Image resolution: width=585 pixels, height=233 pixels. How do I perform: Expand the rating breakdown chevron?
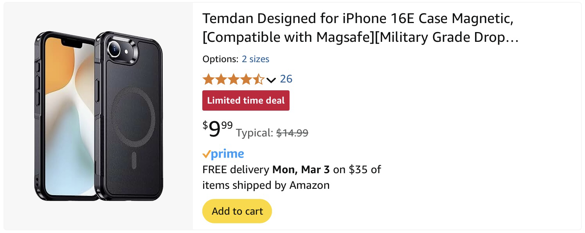pyautogui.click(x=271, y=80)
